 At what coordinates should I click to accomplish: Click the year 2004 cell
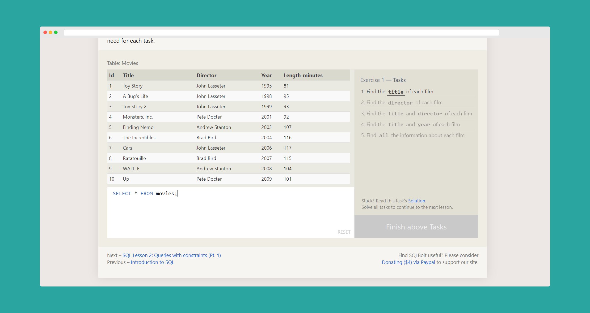coord(266,138)
